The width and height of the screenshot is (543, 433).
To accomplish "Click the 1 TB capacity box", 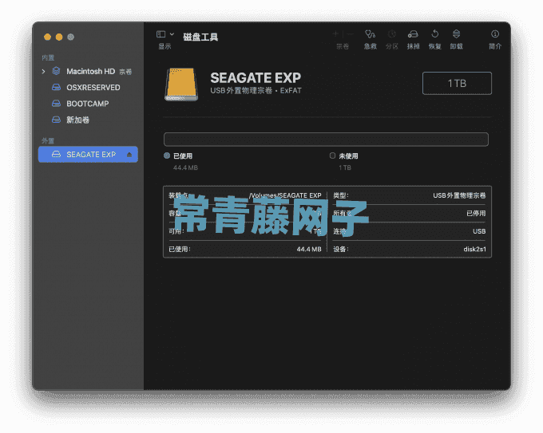I will tap(457, 84).
